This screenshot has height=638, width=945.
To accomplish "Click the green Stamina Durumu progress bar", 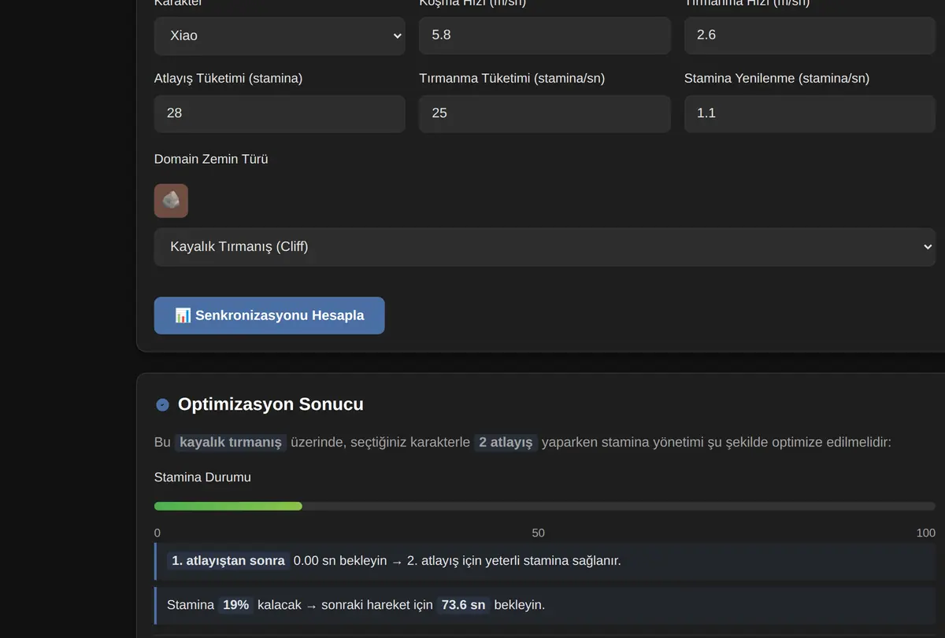I will (x=228, y=507).
